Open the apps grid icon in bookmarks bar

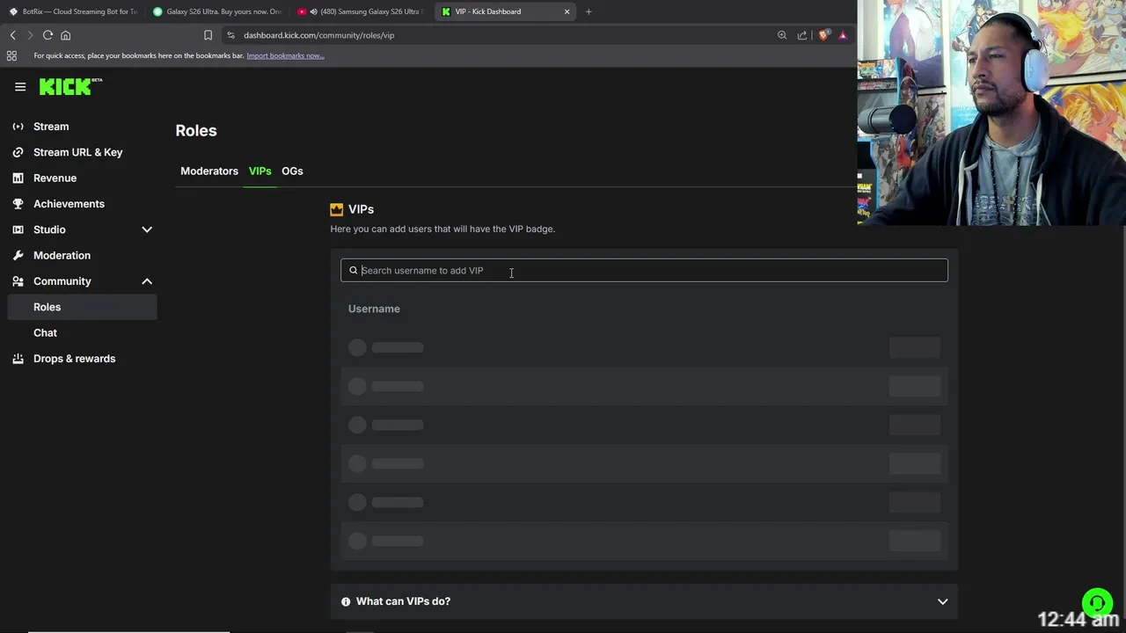click(x=11, y=55)
